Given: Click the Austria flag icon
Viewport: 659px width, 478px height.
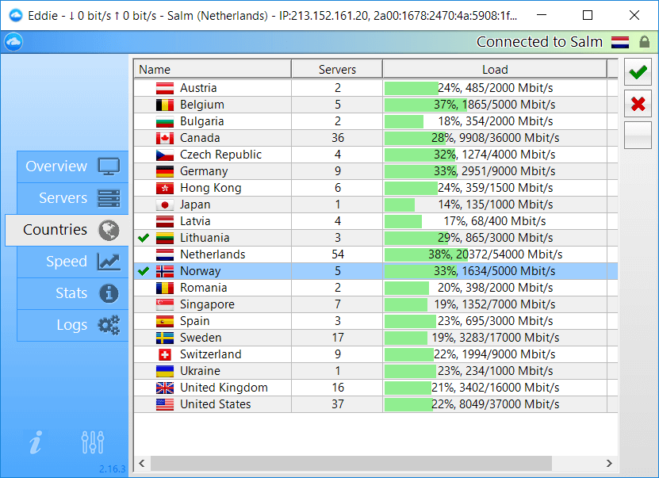Looking at the screenshot, I should click(165, 88).
